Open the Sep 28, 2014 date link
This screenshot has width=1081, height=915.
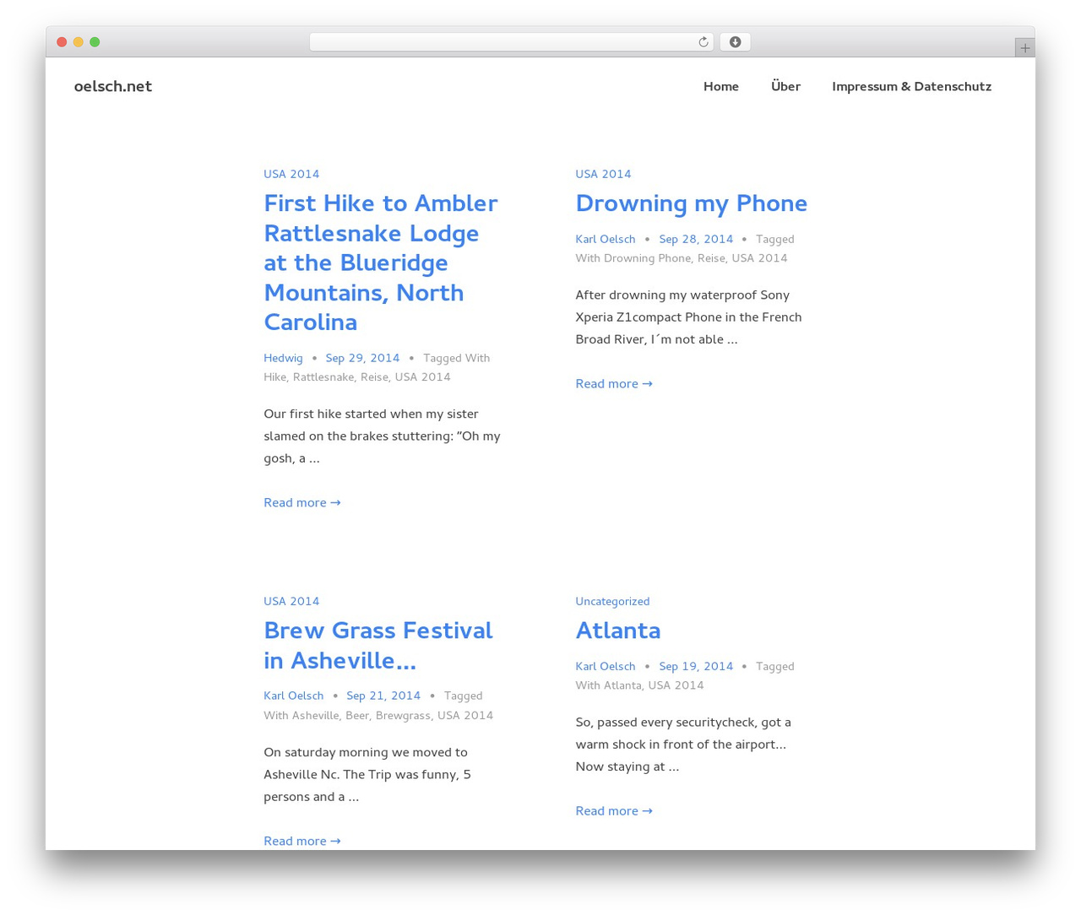point(696,239)
